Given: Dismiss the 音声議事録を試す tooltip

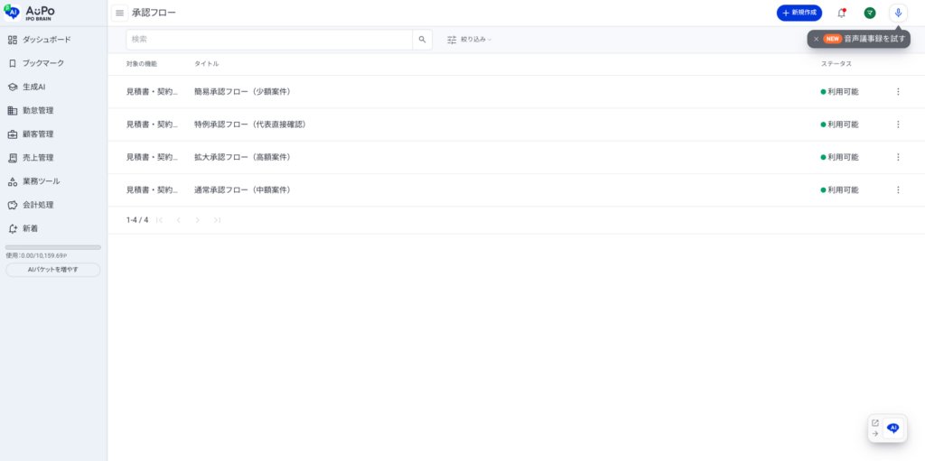Looking at the screenshot, I should pos(817,39).
